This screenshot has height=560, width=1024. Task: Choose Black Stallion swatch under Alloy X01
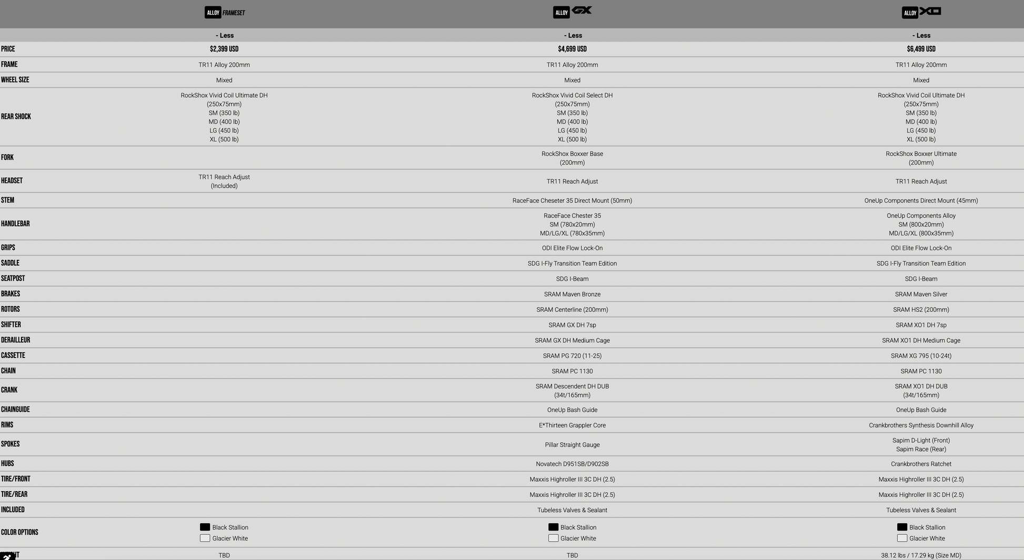(902, 527)
